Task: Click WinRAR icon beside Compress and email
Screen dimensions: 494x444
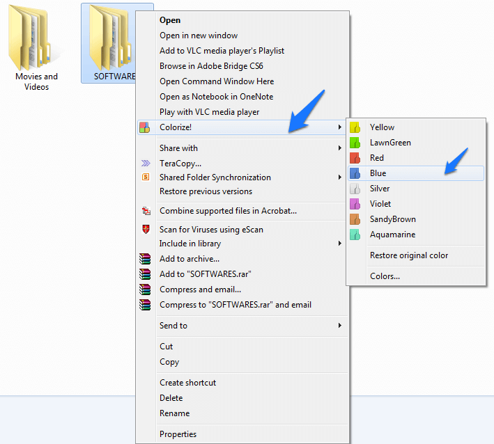Action: [145, 290]
